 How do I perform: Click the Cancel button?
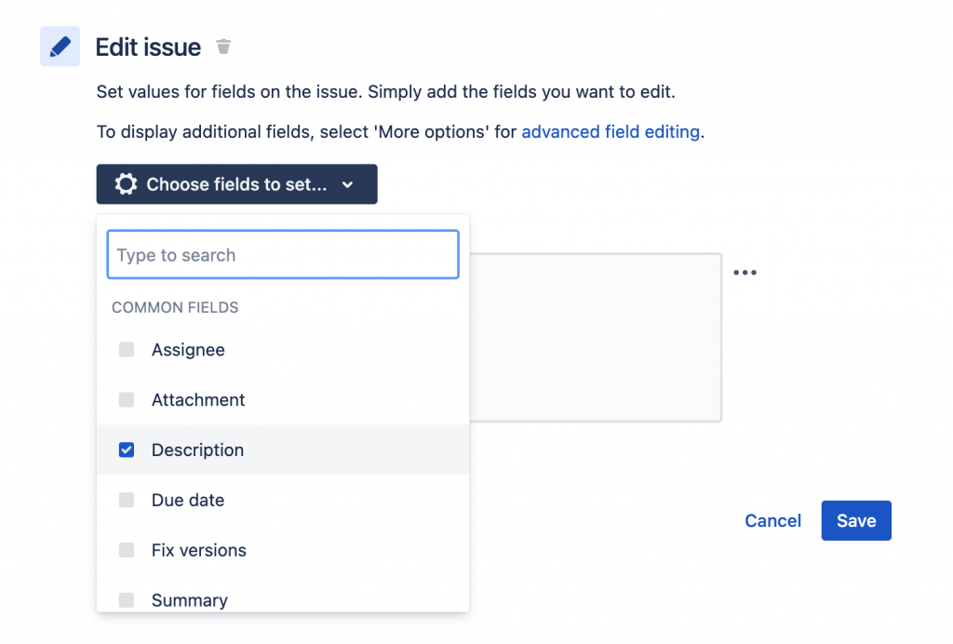click(772, 521)
